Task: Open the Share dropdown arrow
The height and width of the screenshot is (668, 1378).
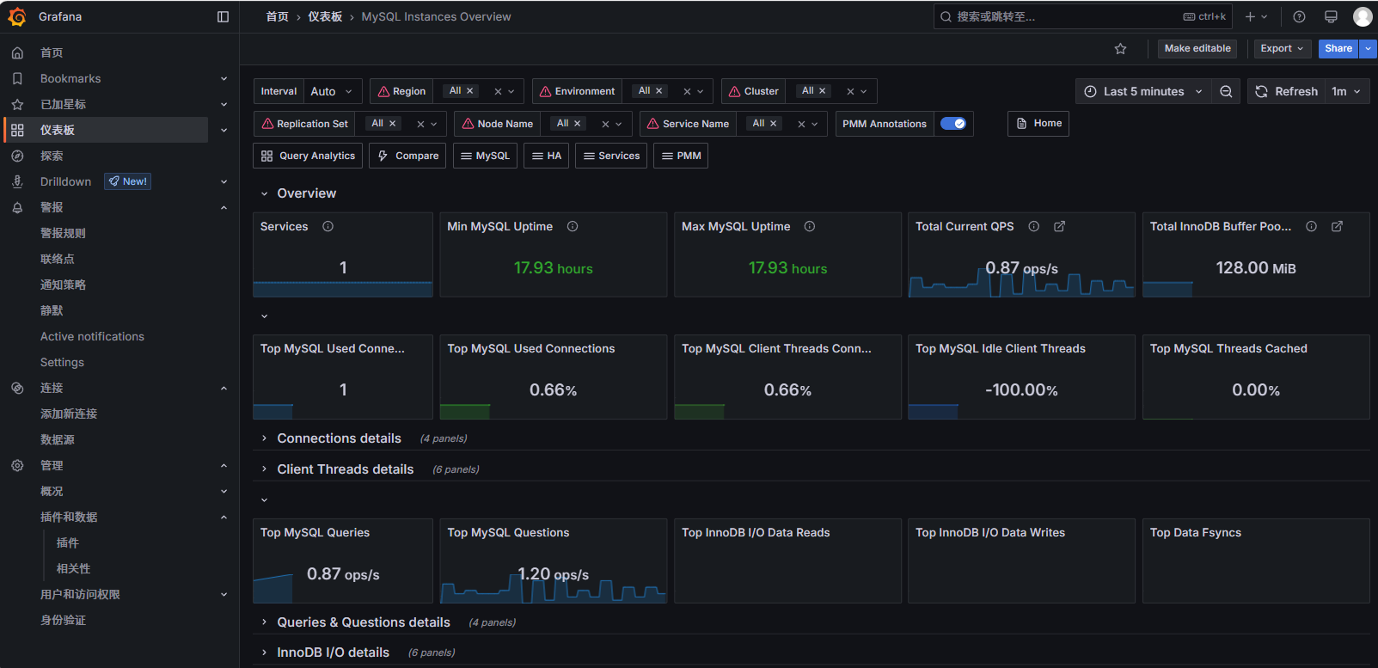Action: point(1368,49)
